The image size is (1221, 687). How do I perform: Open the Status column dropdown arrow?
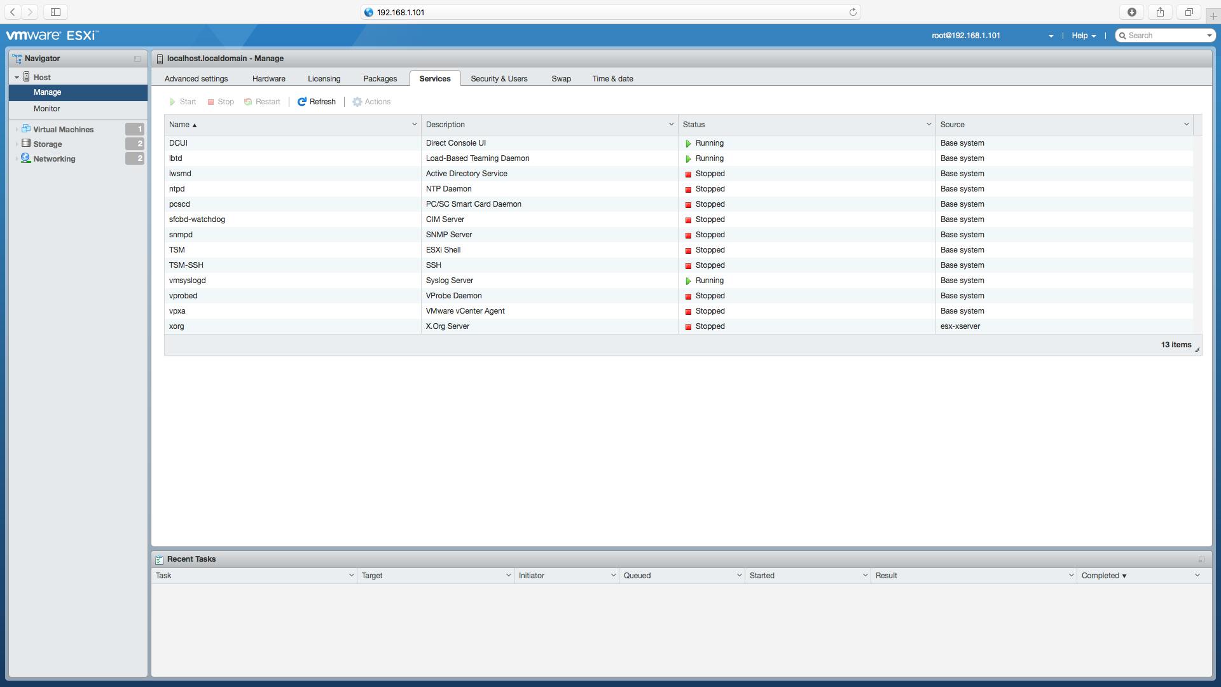point(928,125)
